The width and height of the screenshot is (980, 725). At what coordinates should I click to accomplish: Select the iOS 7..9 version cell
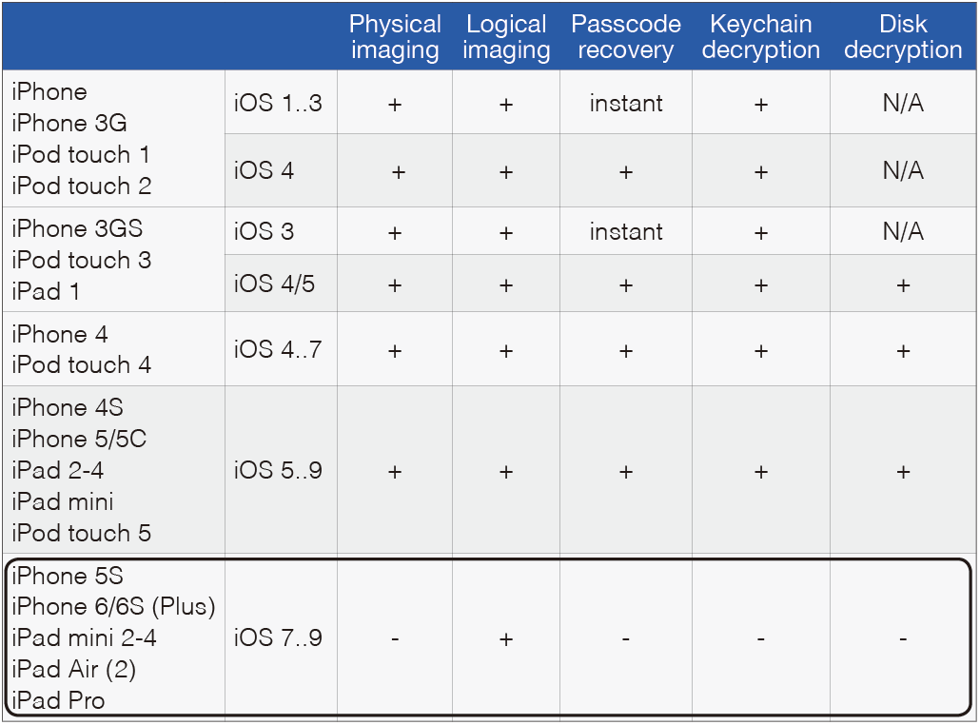click(x=278, y=638)
